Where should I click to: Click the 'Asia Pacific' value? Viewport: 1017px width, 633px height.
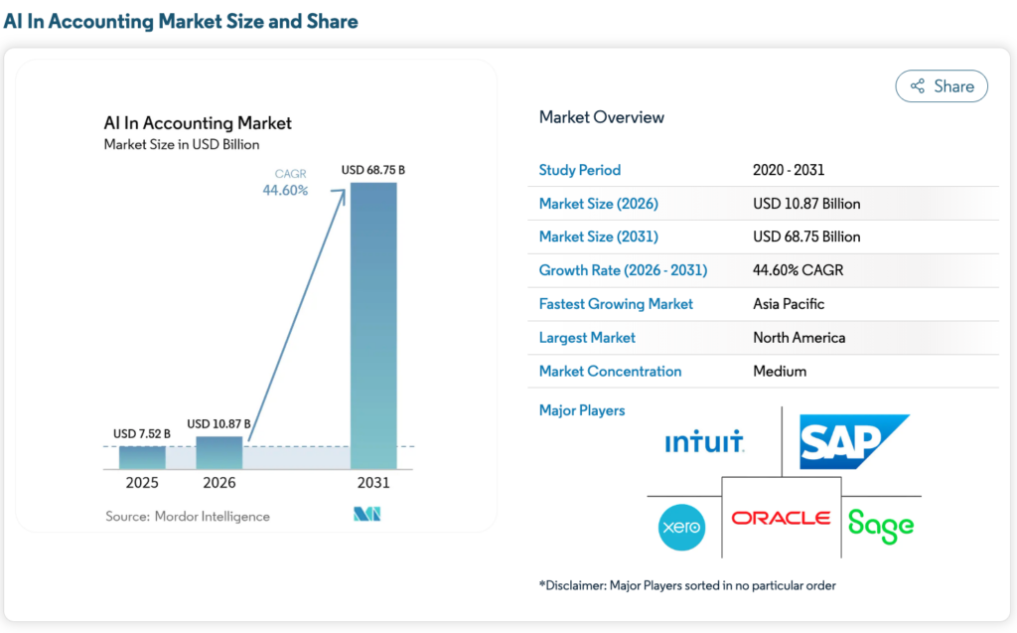click(789, 304)
